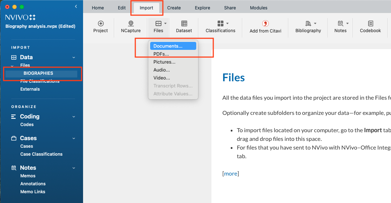The width and height of the screenshot is (391, 203).
Task: Collapse the Cases section chevron
Action: (74, 138)
